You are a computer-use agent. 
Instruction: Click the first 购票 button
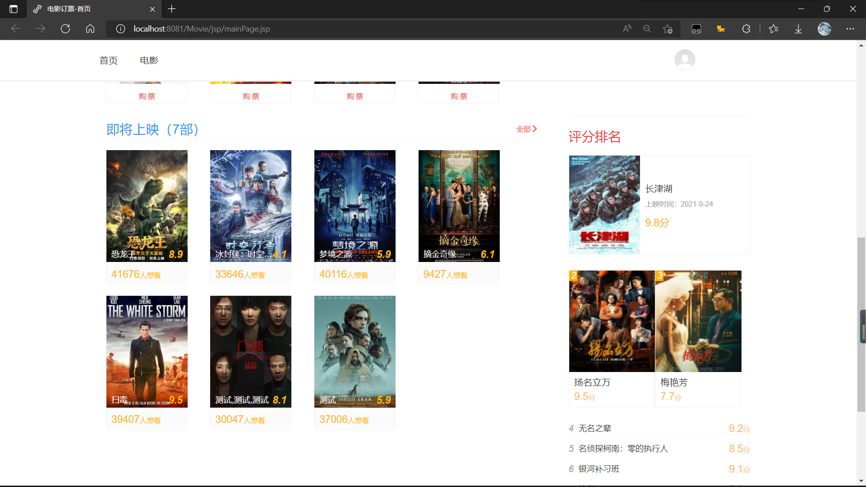point(146,96)
